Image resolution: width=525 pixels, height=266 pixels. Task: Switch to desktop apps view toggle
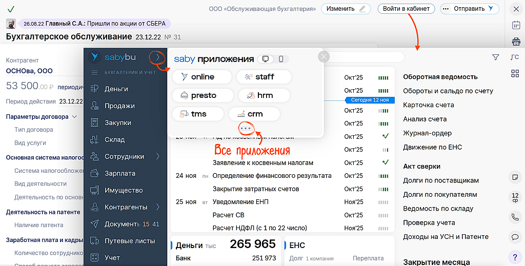265,59
